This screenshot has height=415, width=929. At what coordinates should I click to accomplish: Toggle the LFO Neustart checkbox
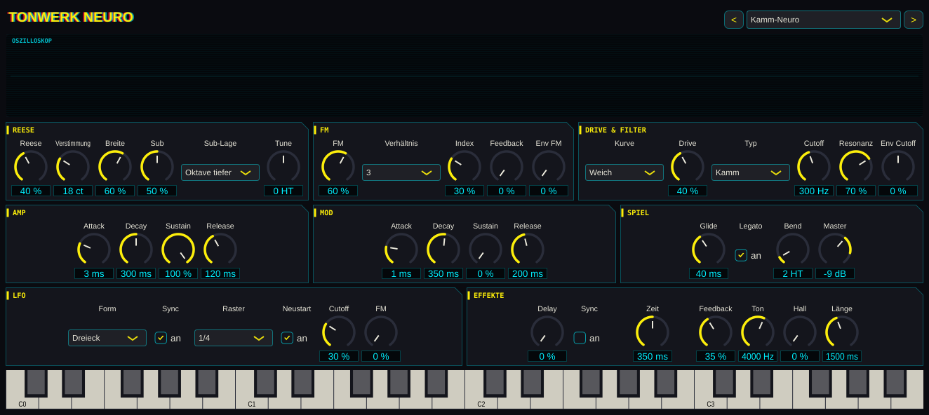[287, 338]
